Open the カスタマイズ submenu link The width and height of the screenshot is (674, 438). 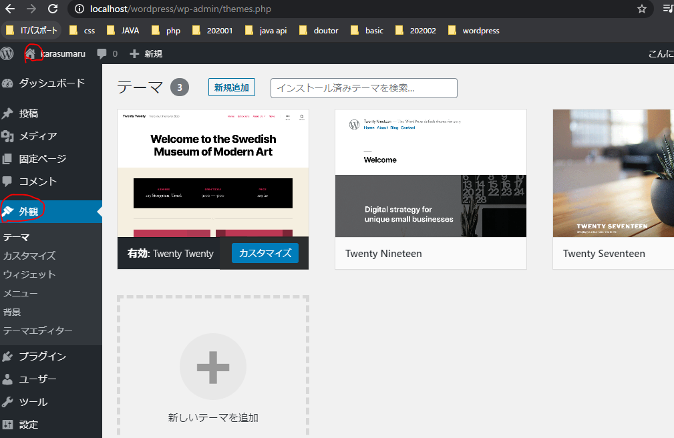click(x=29, y=256)
